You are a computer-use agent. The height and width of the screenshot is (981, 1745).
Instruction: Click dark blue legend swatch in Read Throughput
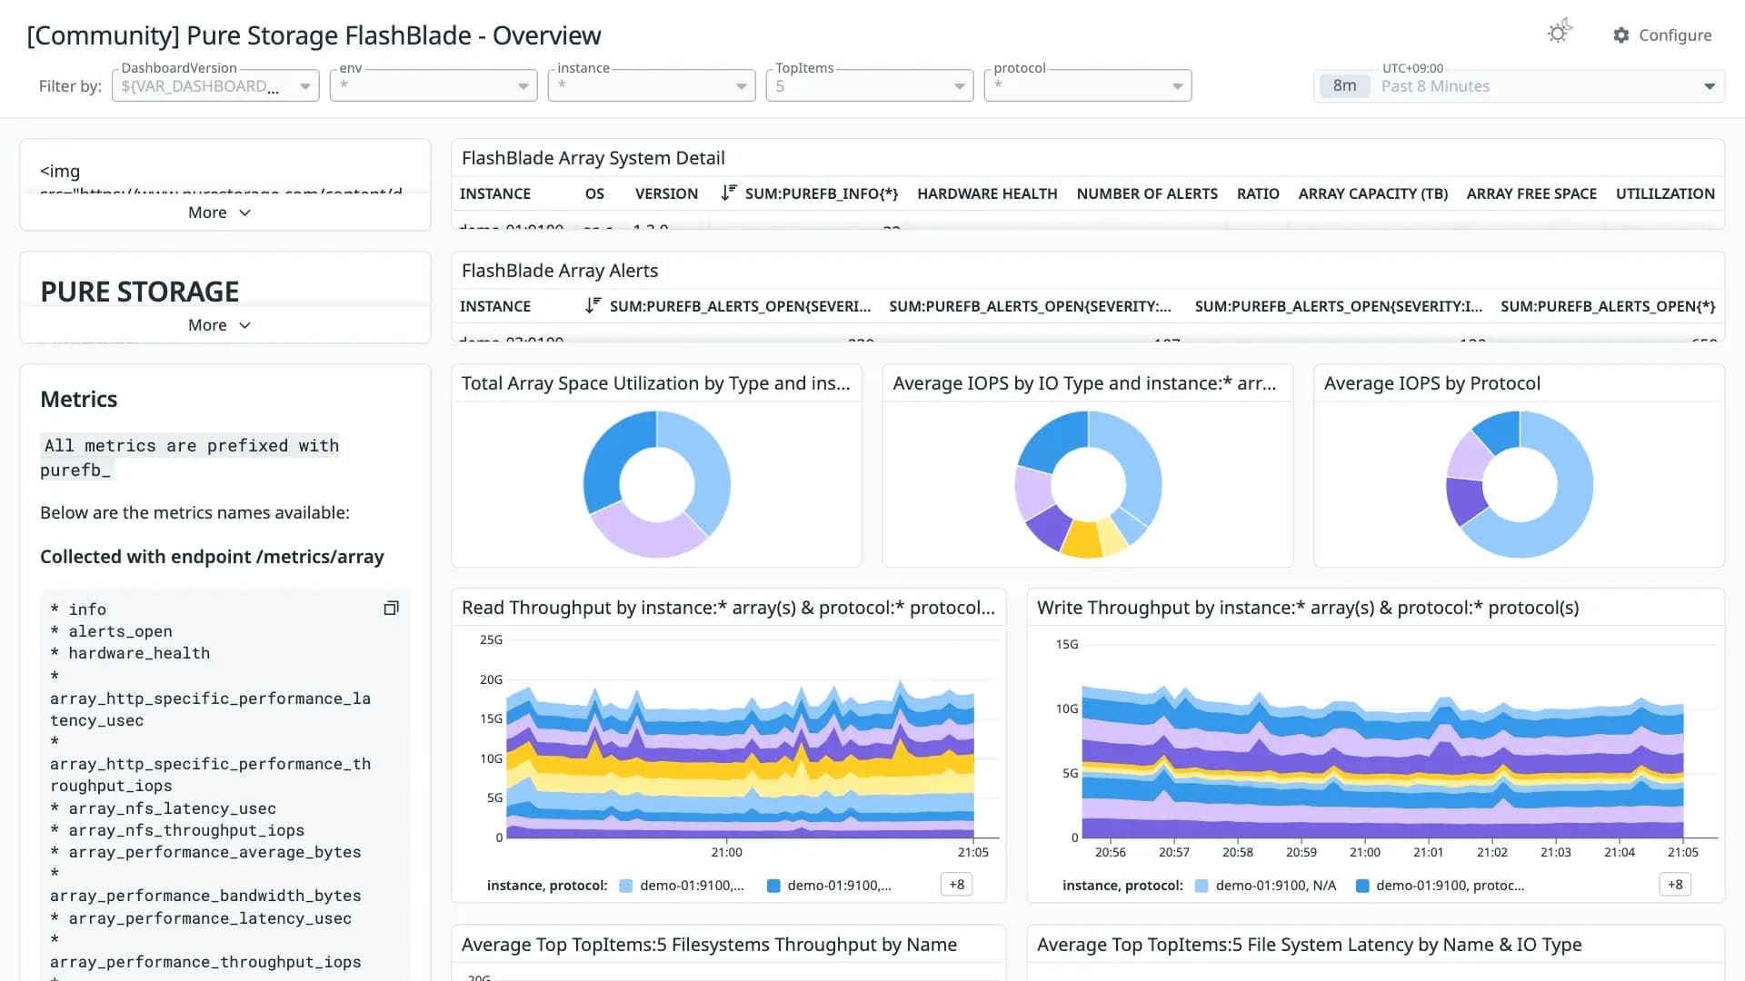773,886
